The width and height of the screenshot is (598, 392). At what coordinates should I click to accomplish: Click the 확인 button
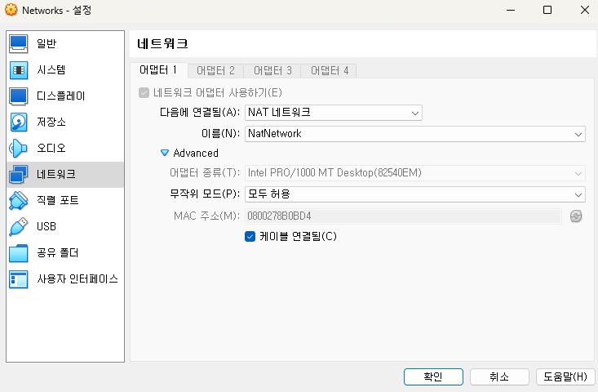pos(433,376)
